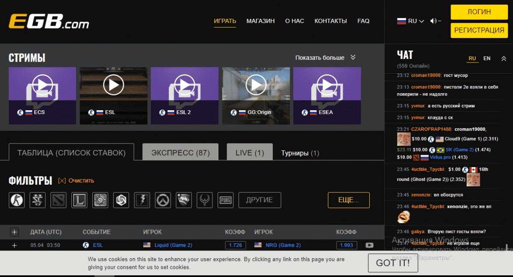Open the МАГАЗИН menu item

point(260,21)
